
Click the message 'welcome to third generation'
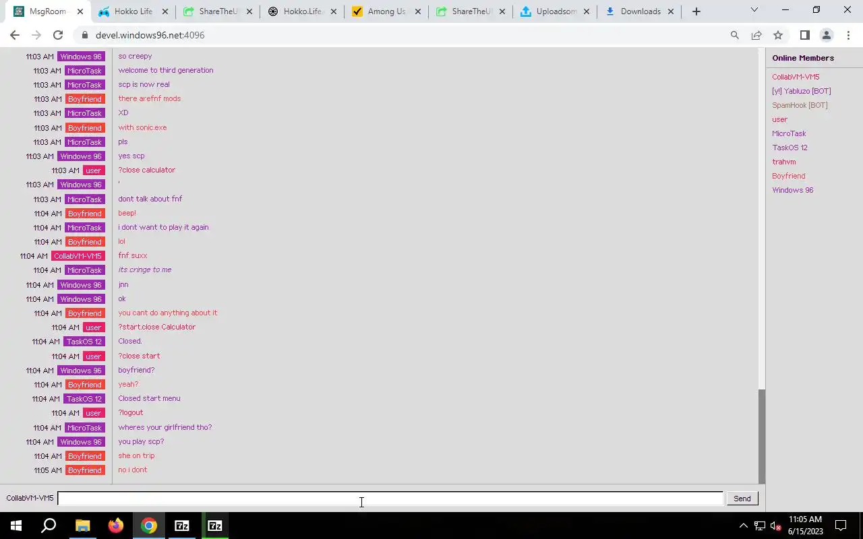tap(166, 70)
